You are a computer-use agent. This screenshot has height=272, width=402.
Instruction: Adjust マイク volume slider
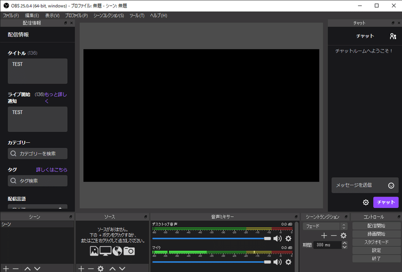point(212,262)
